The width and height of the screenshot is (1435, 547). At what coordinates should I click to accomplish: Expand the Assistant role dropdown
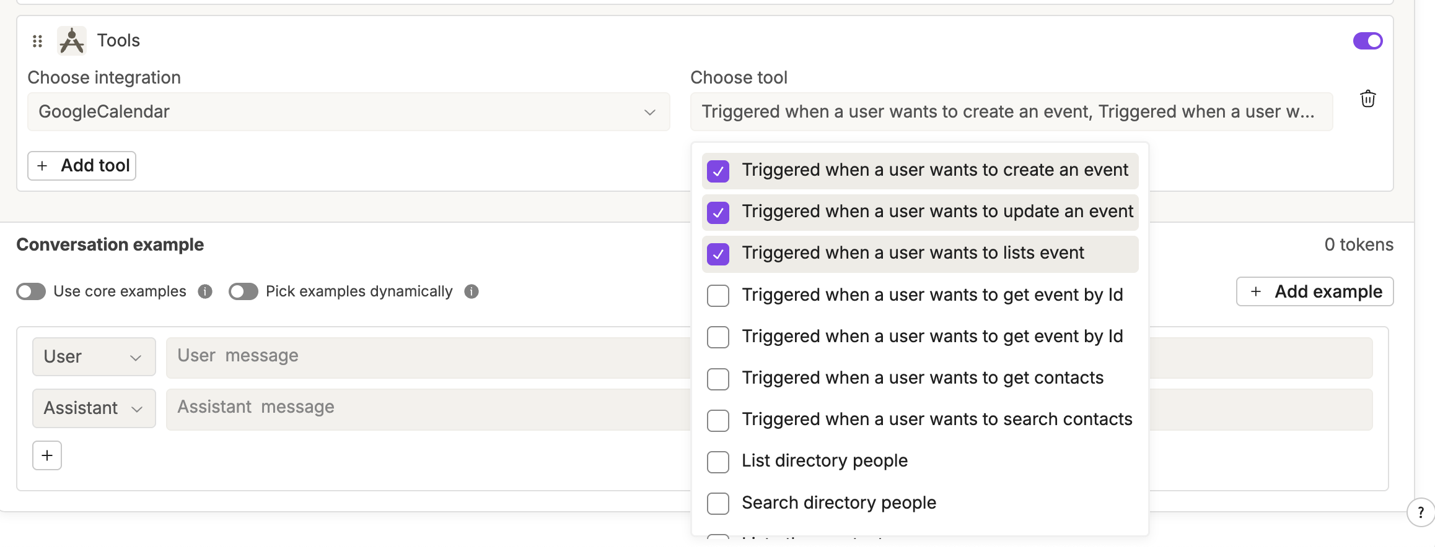[x=94, y=408]
